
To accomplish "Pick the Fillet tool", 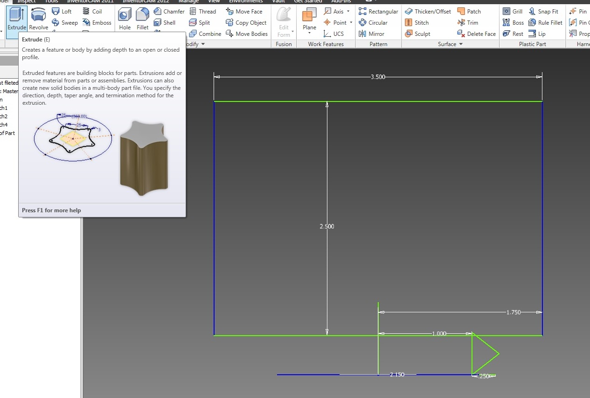I will click(143, 19).
